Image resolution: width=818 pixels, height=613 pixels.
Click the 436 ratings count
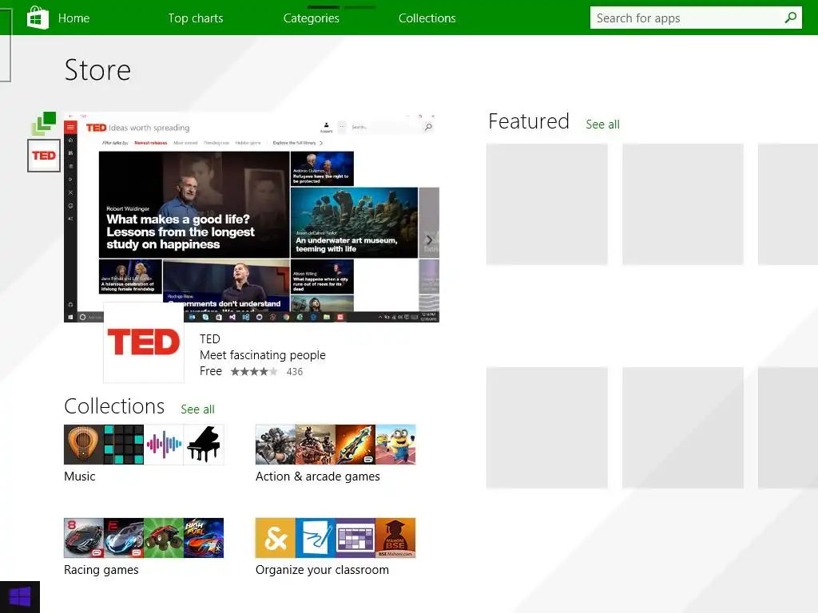[294, 372]
